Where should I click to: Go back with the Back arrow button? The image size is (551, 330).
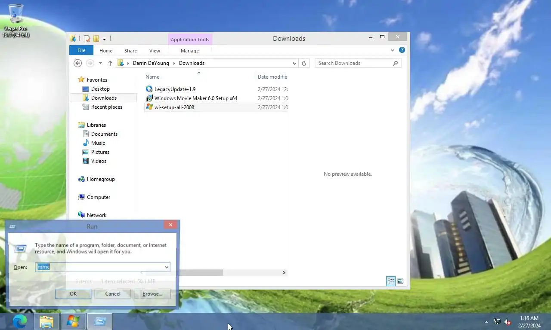77,63
